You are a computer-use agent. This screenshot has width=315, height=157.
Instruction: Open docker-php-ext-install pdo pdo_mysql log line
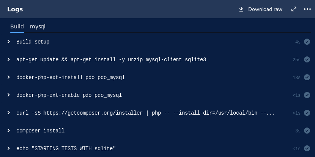pyautogui.click(x=70, y=77)
